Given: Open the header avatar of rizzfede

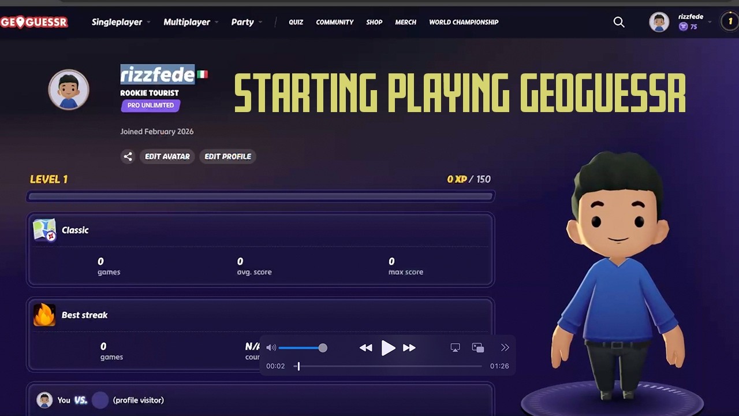Looking at the screenshot, I should pyautogui.click(x=659, y=22).
